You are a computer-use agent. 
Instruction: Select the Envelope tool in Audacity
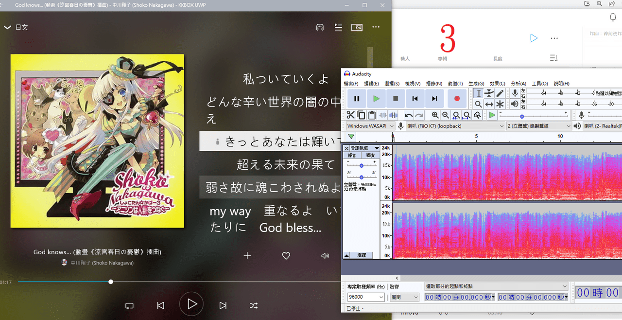pyautogui.click(x=489, y=93)
